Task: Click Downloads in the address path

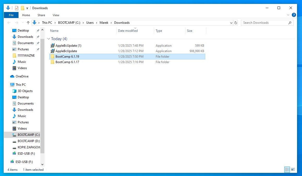Action: [122, 23]
